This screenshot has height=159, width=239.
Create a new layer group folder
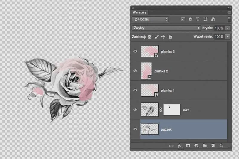(205, 146)
